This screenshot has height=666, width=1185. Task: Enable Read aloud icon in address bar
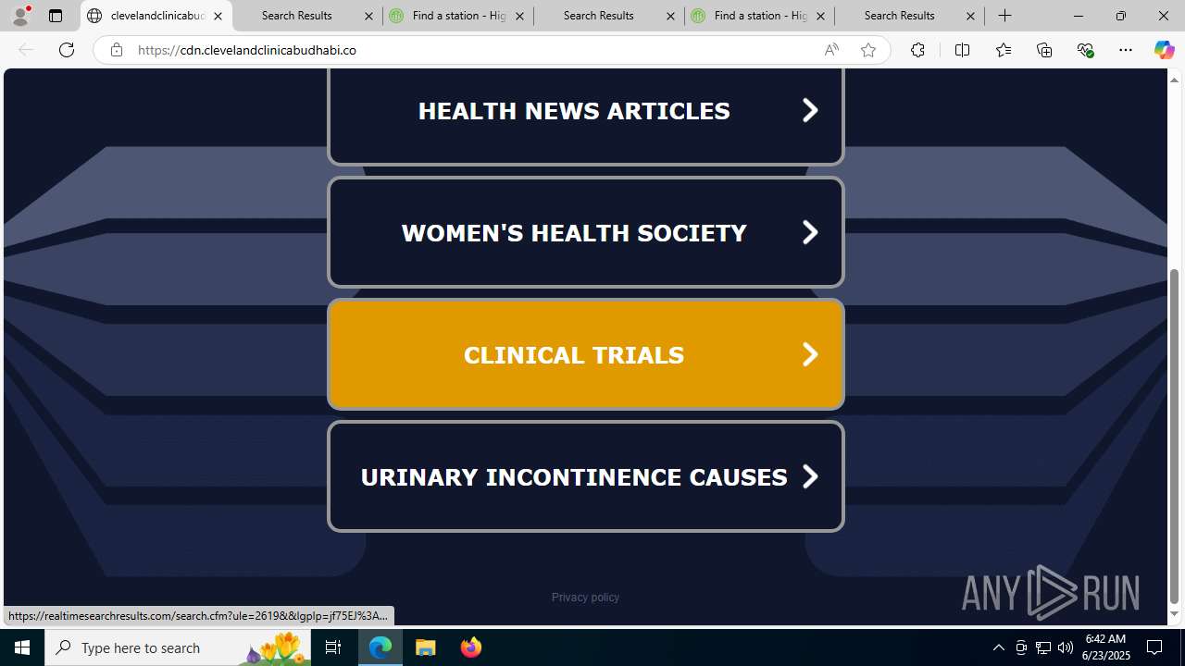pyautogui.click(x=831, y=50)
